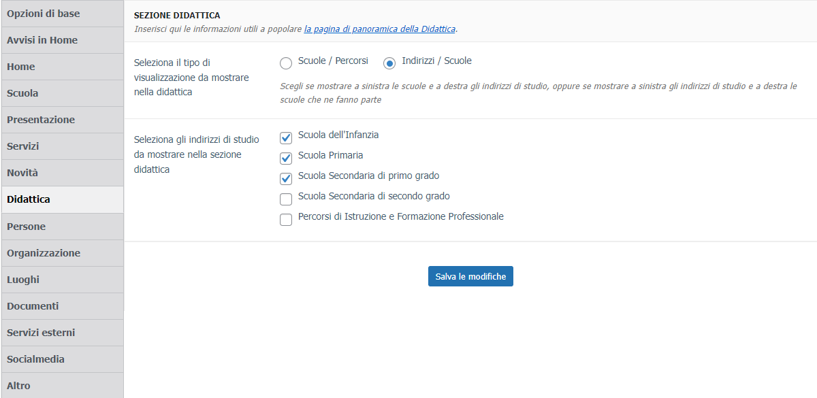
Task: Open the Opzioni di base tab
Action: [x=62, y=14]
